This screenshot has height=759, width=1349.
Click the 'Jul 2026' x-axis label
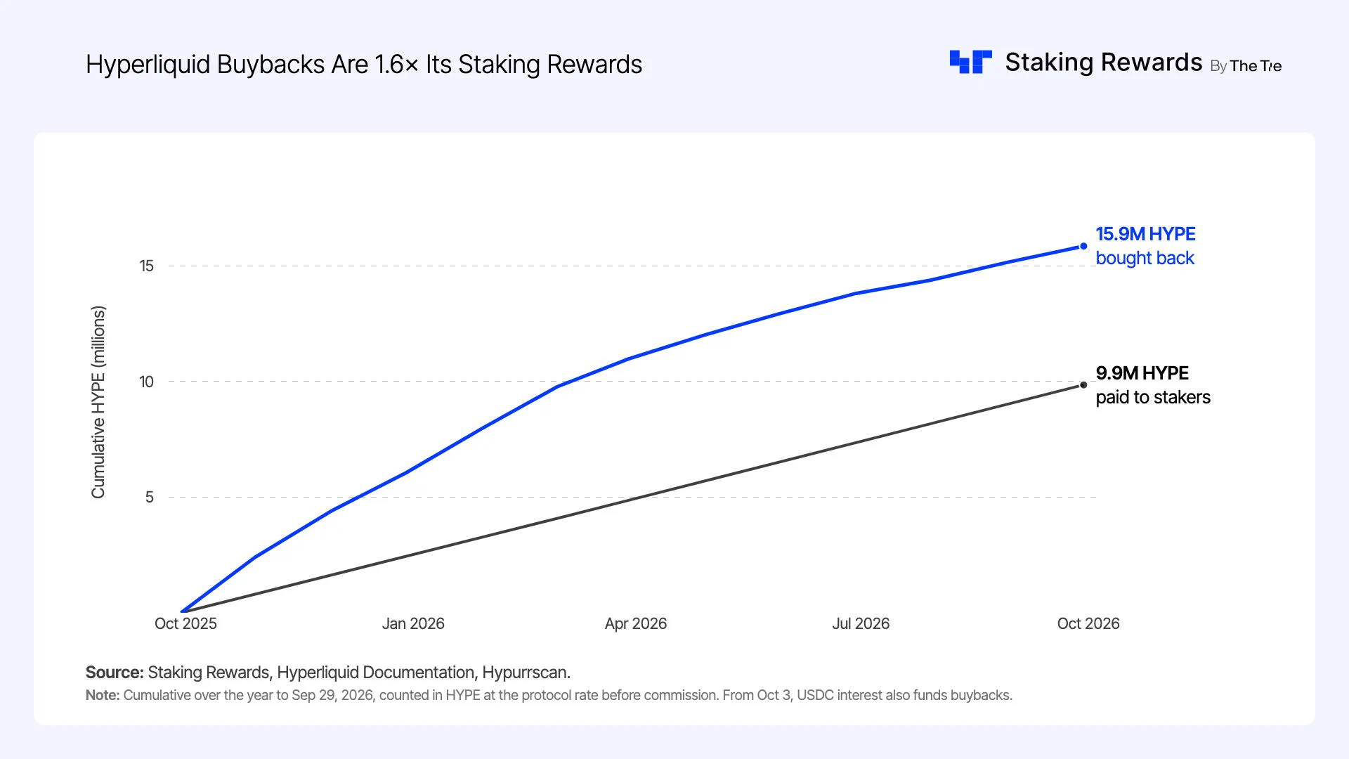861,623
